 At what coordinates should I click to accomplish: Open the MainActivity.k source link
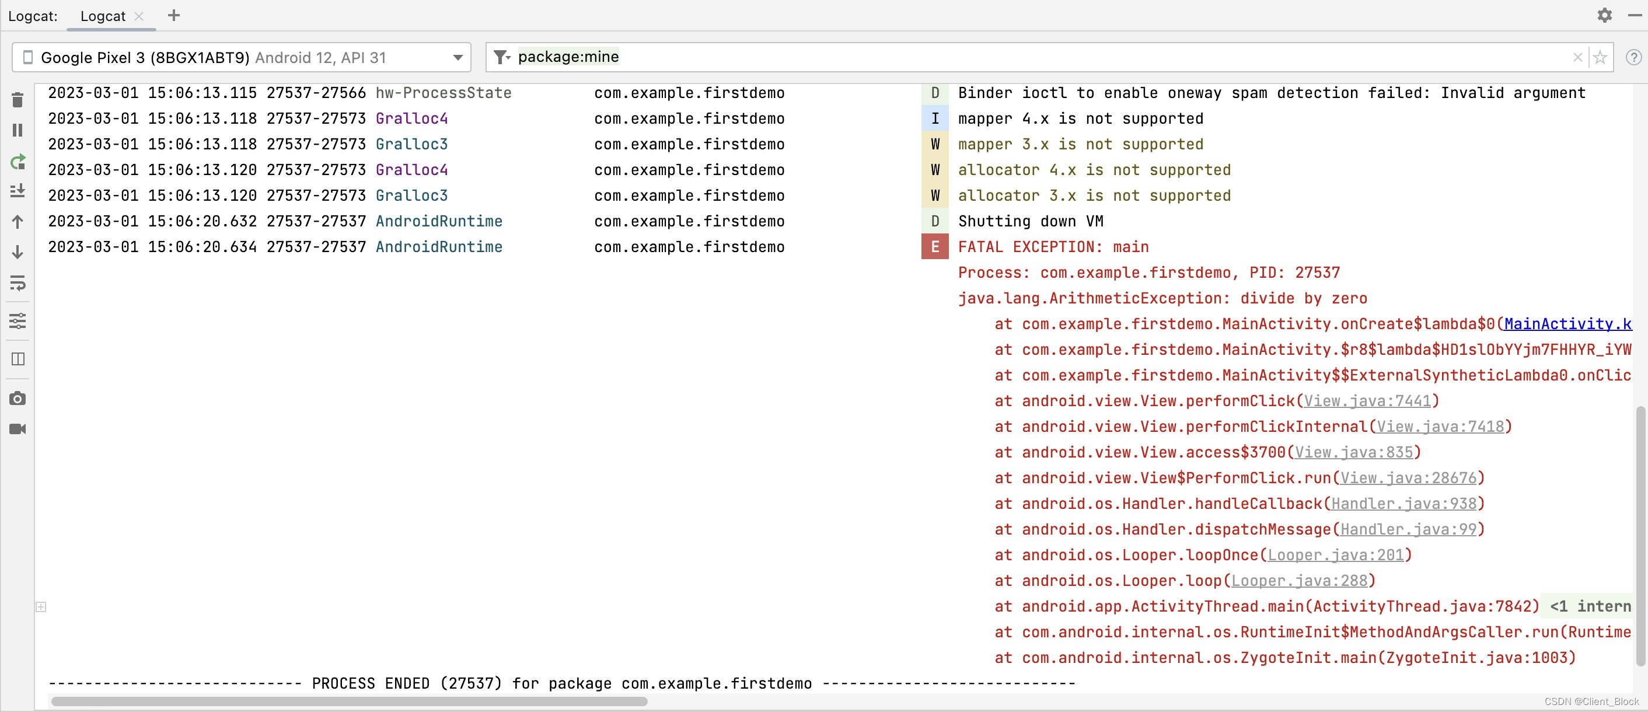(1567, 324)
